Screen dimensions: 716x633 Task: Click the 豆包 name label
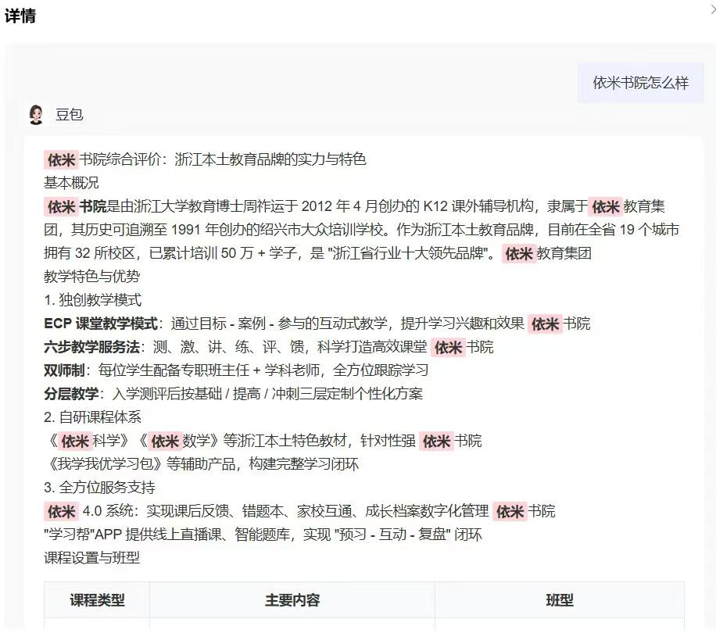click(x=69, y=115)
